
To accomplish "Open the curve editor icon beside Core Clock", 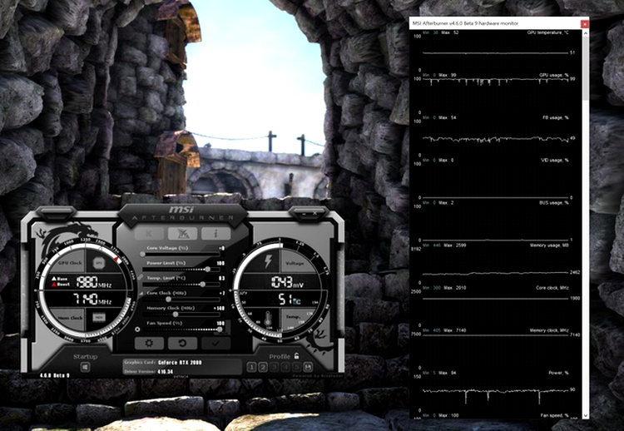I will [141, 294].
